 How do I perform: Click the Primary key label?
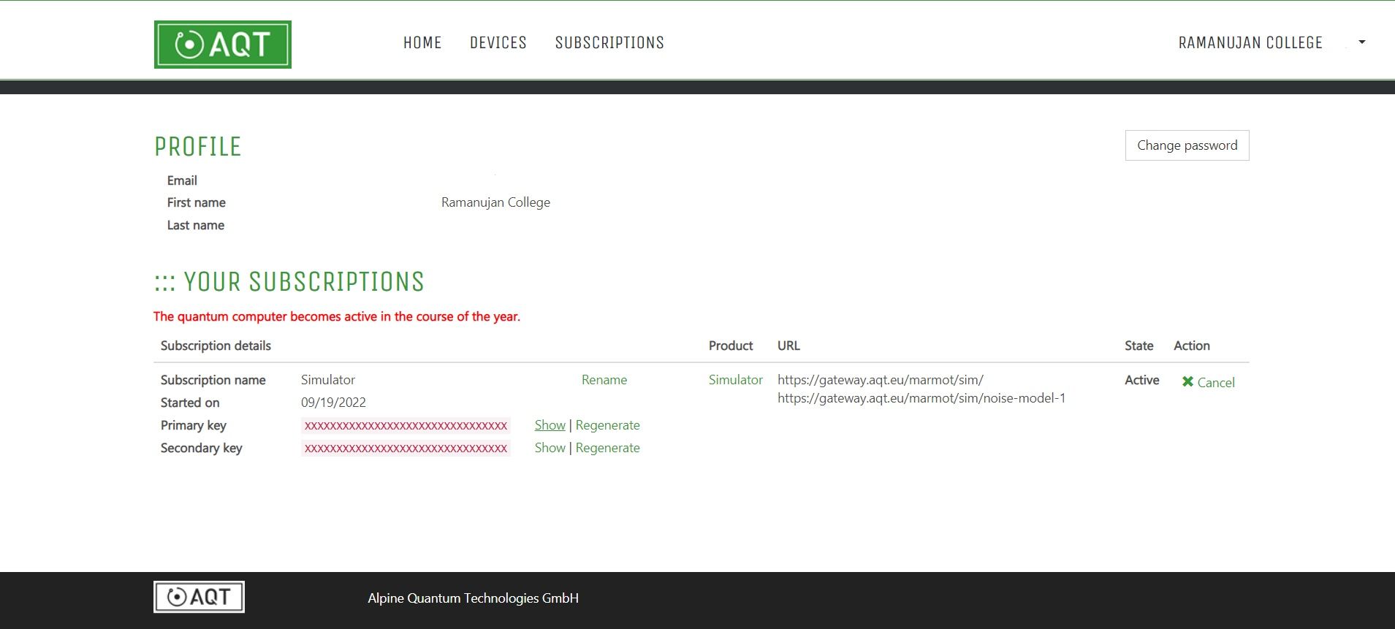(194, 425)
